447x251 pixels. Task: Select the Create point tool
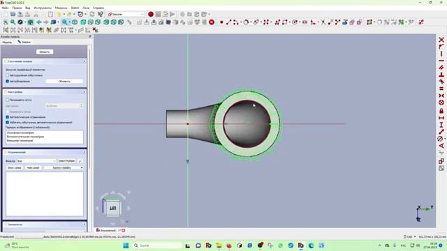pyautogui.click(x=221, y=22)
